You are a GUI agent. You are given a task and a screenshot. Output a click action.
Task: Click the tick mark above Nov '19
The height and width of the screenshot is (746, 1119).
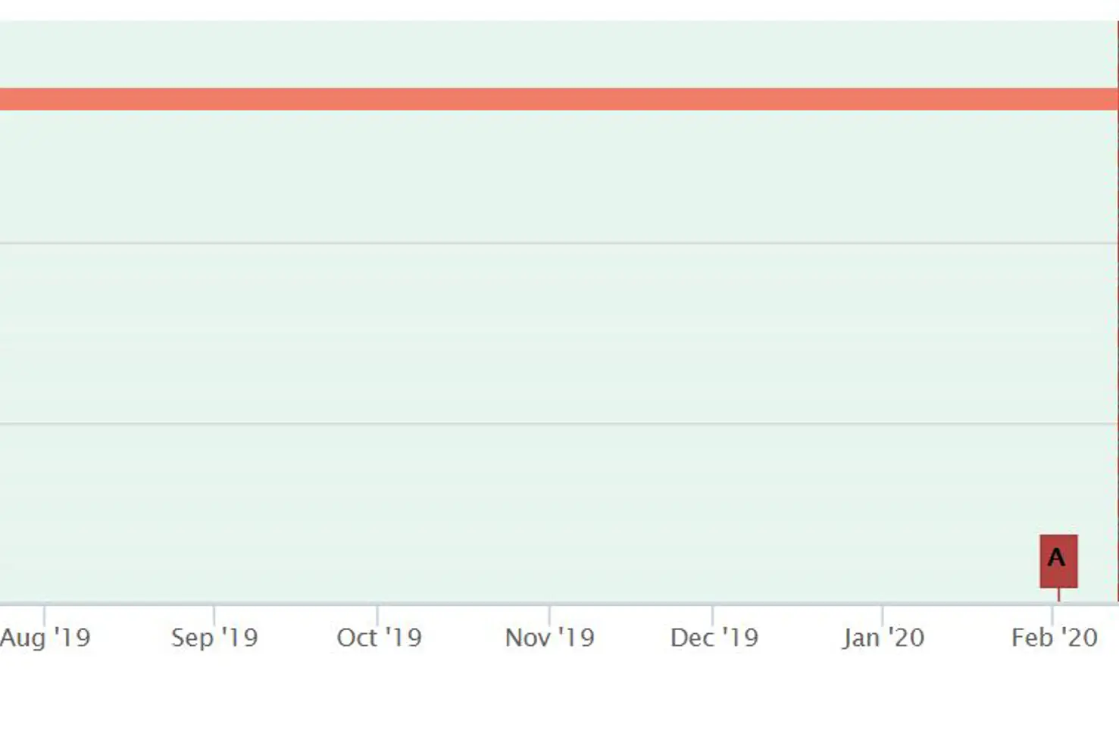point(549,613)
